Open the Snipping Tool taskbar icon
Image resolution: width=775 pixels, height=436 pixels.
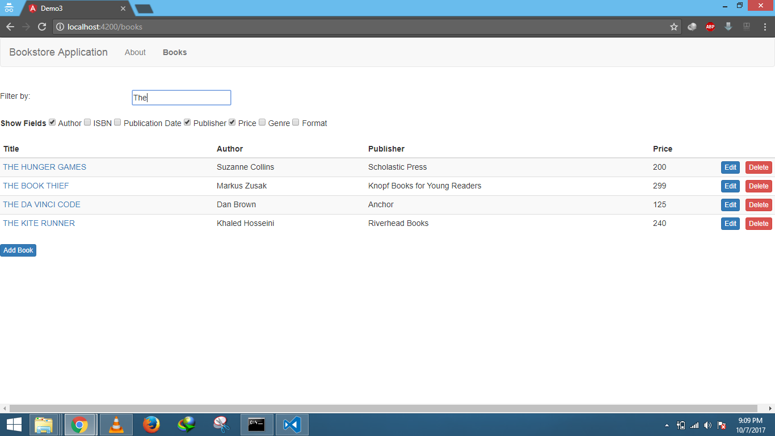coord(222,425)
